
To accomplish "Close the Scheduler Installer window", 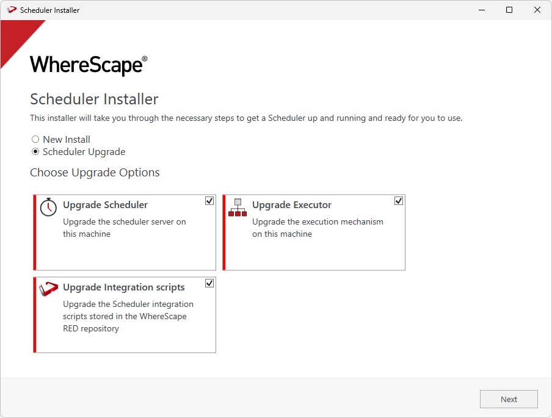I will pyautogui.click(x=537, y=10).
